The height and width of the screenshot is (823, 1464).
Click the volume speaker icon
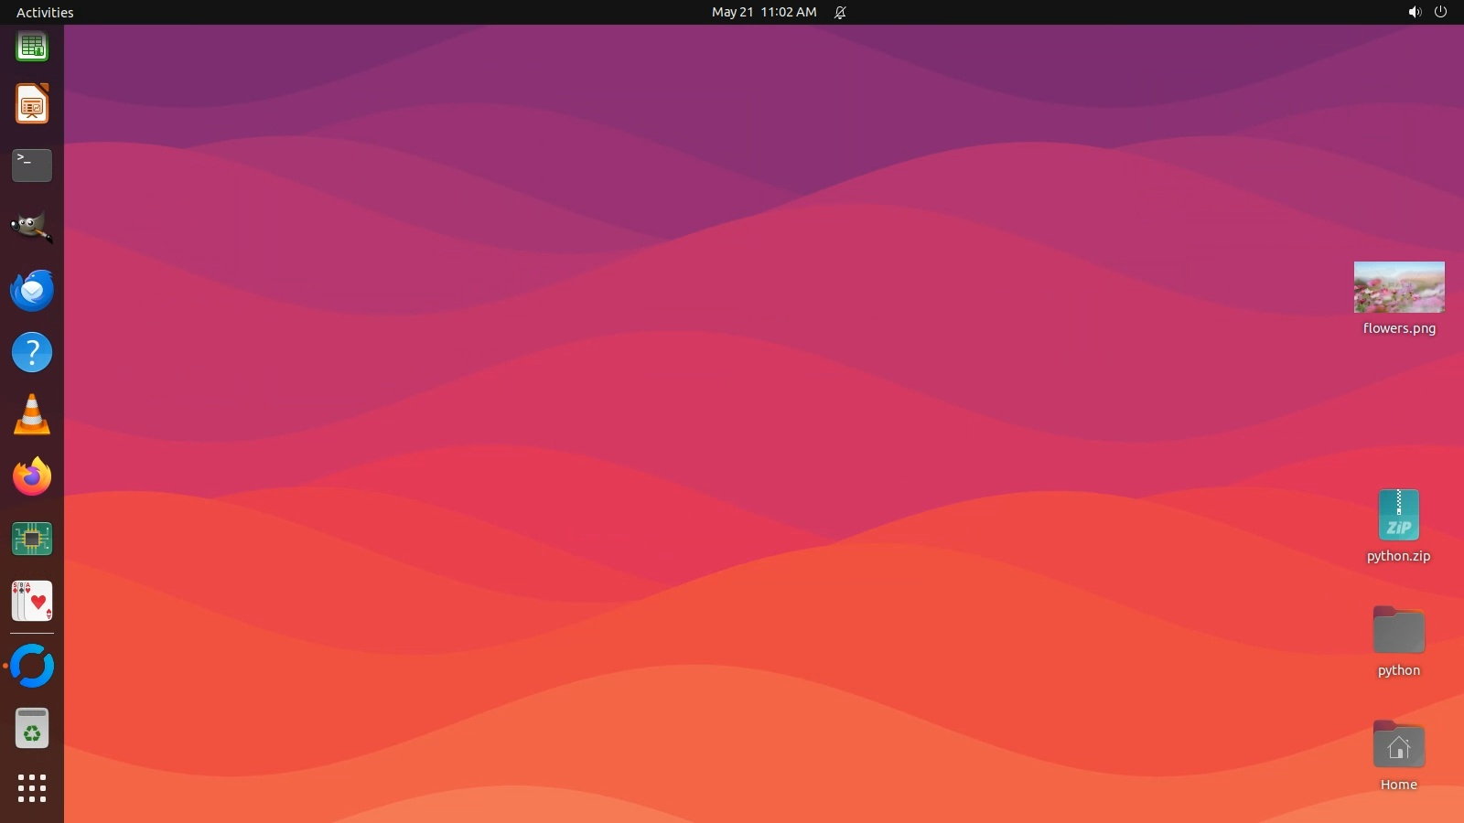tap(1415, 12)
